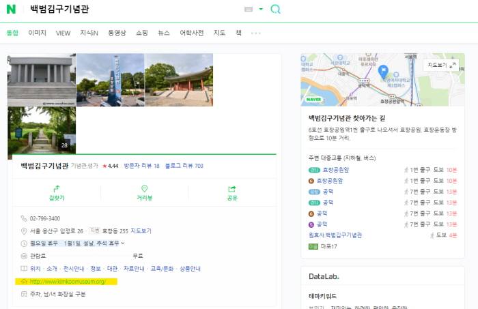Click the search magnifier icon

[275, 10]
